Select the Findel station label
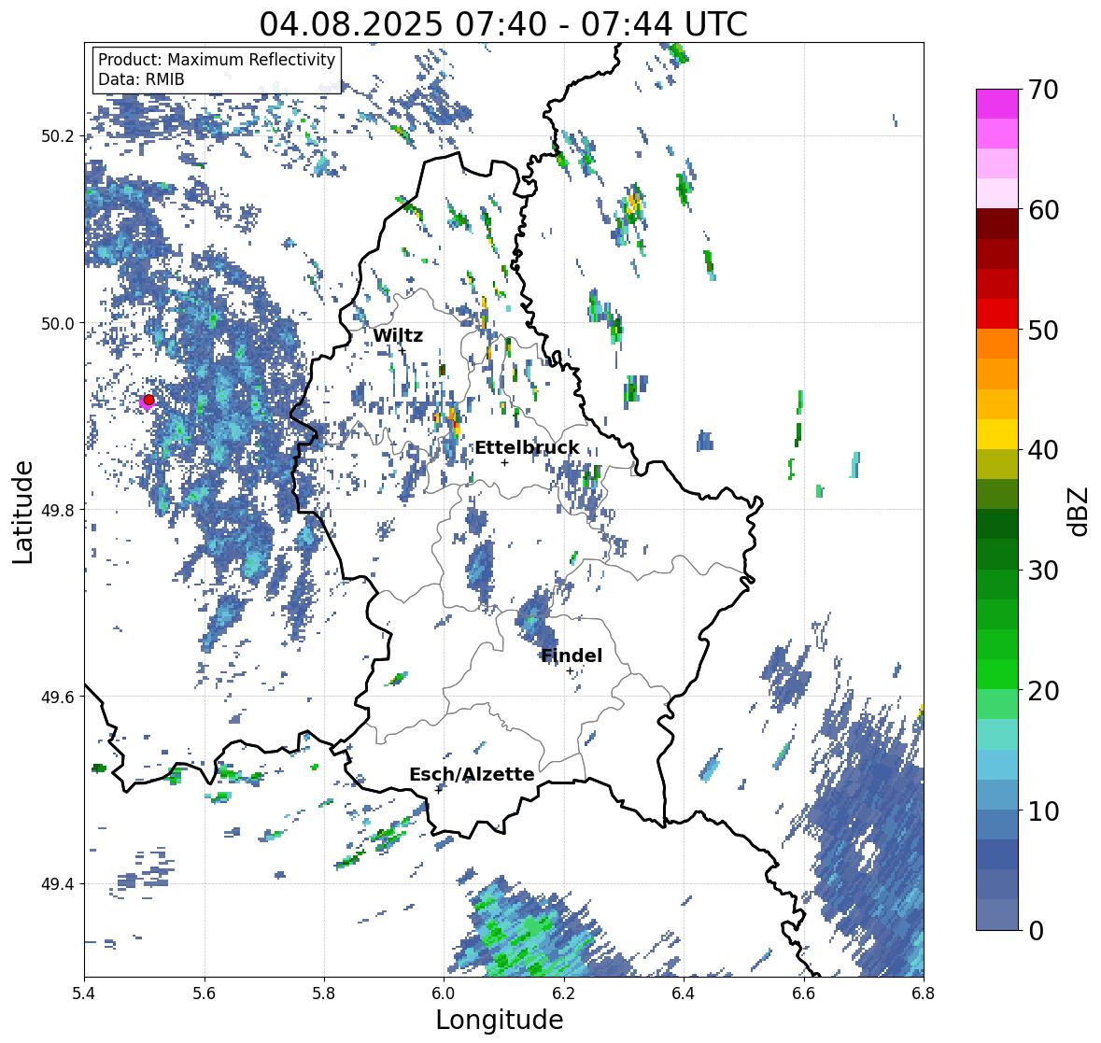The image size is (1101, 1043). (x=571, y=655)
